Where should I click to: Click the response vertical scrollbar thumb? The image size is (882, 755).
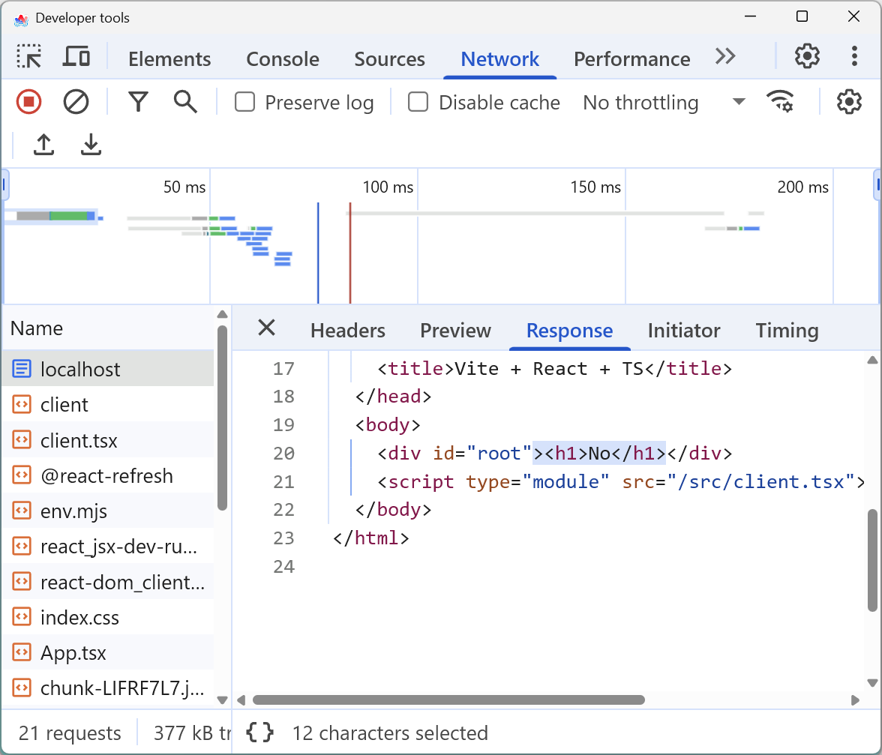[x=872, y=560]
